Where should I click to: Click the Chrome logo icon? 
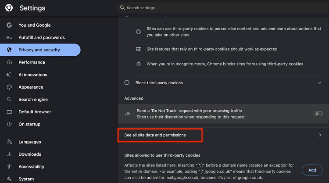point(9,8)
